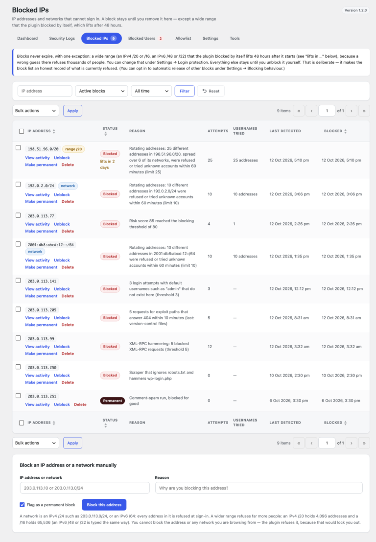Screen dimensions: 376x542
Task: Tick checkbox for 203.0.113.250
Action: 18,367
